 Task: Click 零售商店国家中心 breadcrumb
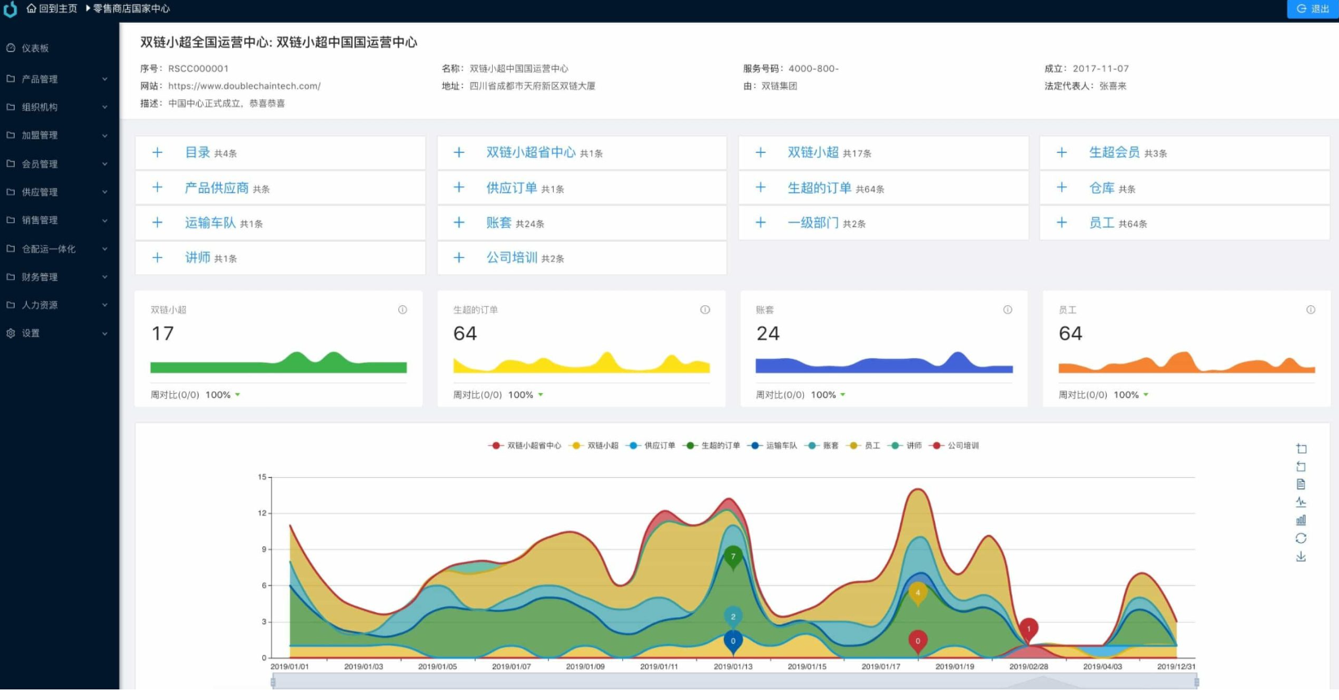coord(131,8)
